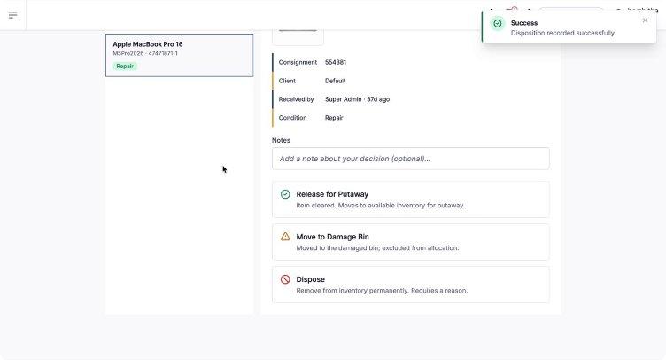Click the Notes label
The image size is (666, 360).
(281, 140)
